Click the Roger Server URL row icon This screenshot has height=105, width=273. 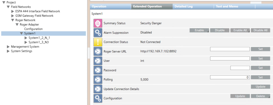98,51
